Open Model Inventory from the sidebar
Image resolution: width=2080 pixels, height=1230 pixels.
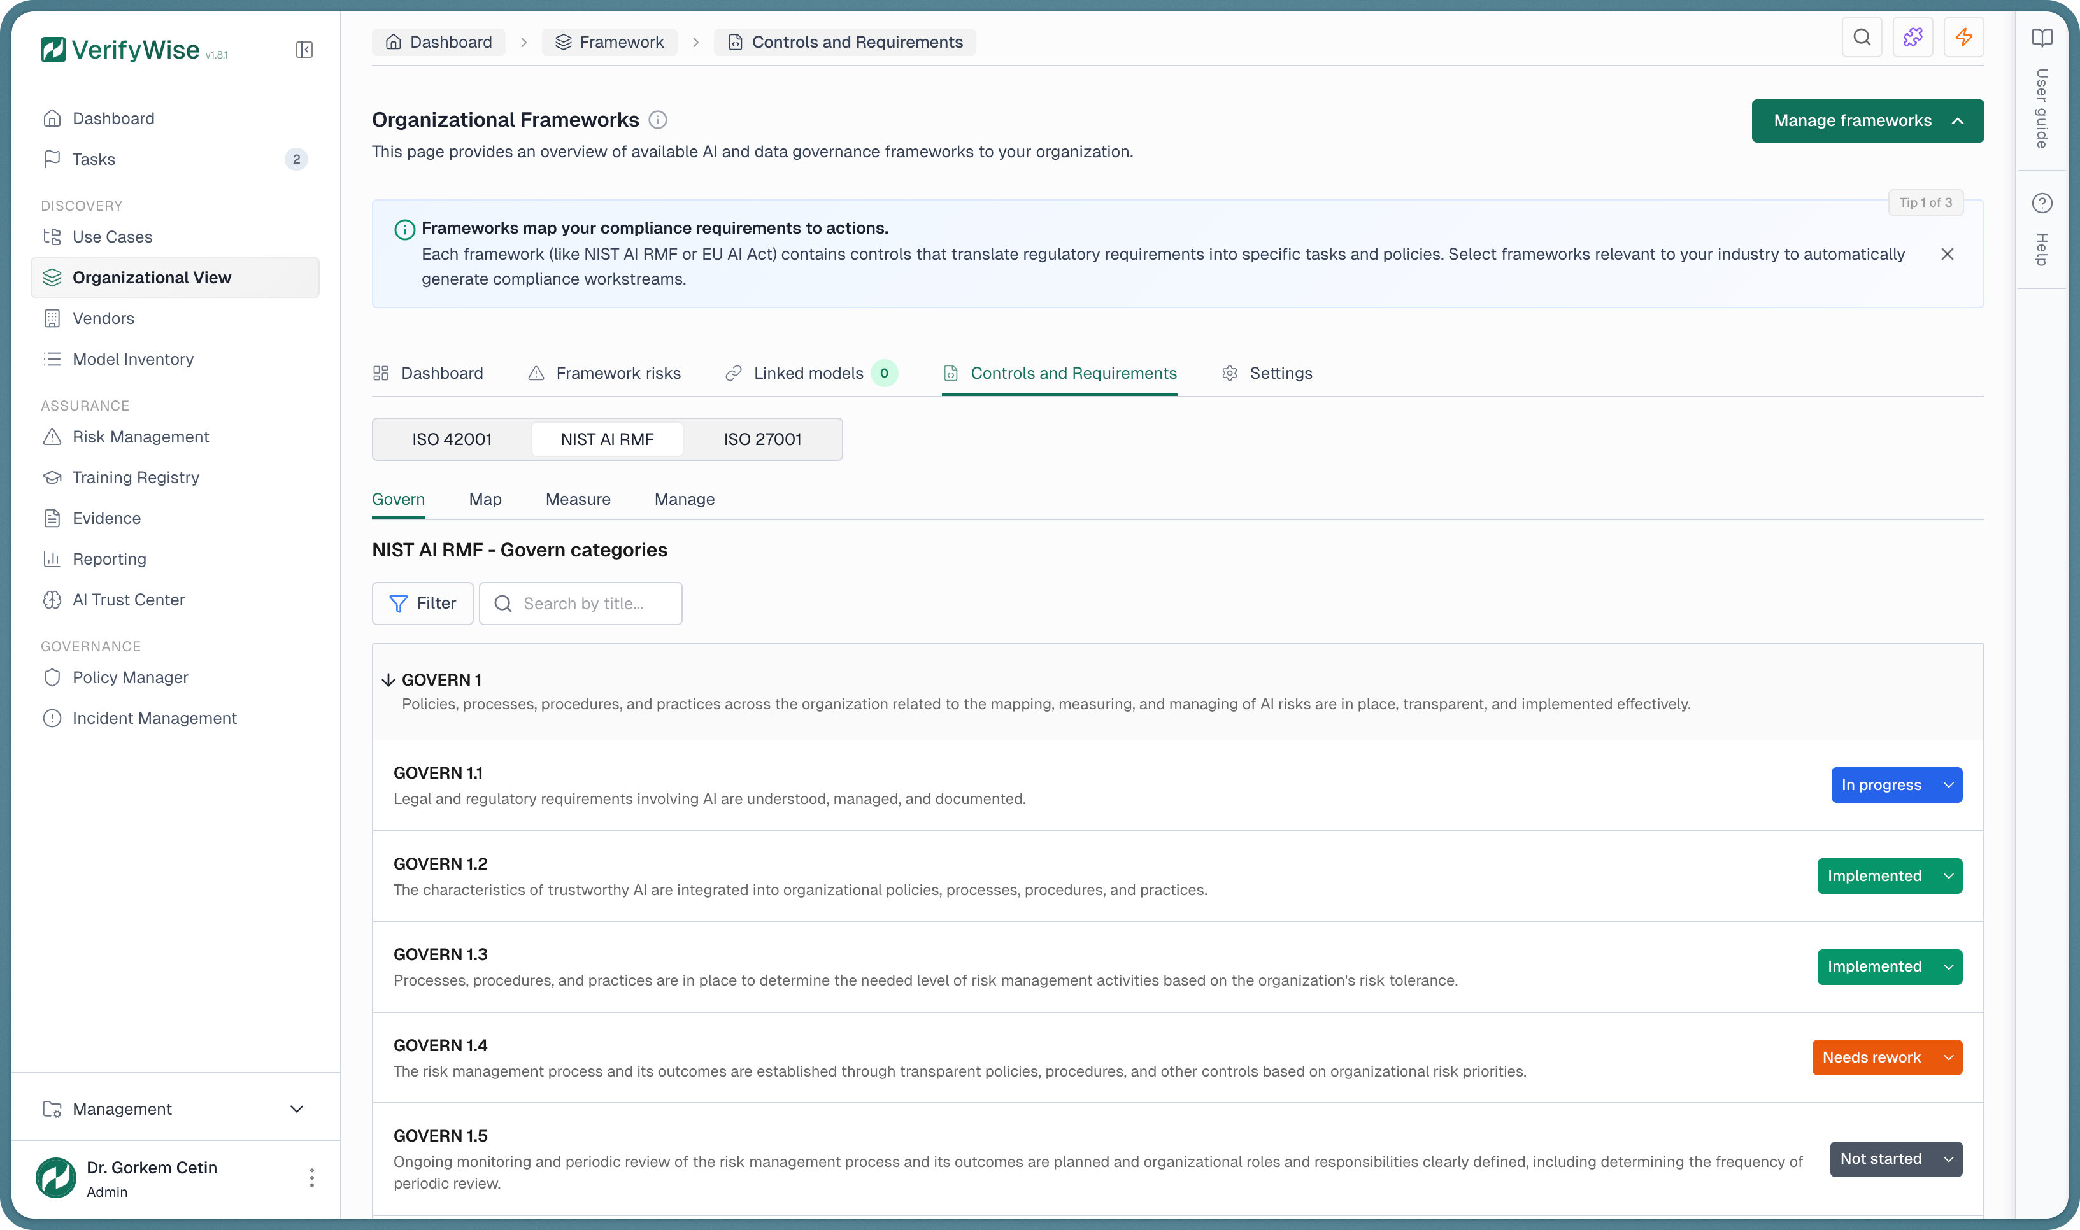click(132, 359)
